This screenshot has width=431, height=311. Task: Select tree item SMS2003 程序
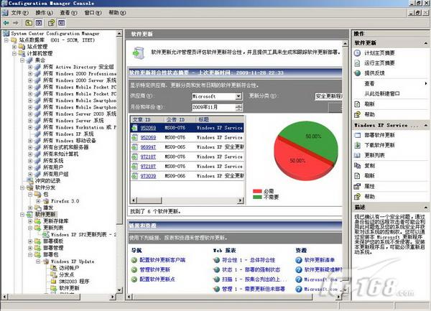(74, 282)
